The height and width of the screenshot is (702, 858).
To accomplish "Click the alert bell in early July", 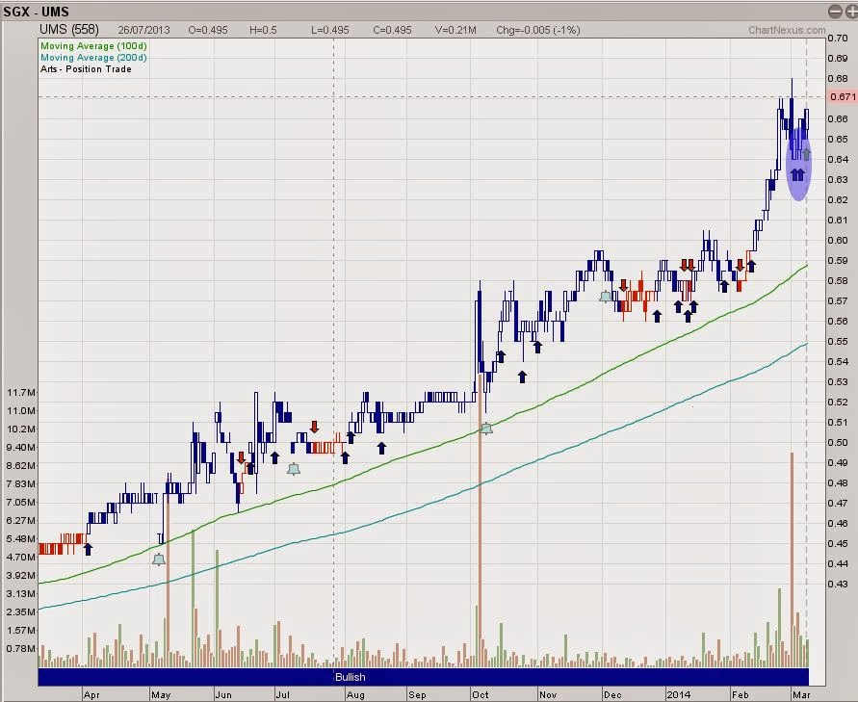I will [294, 468].
